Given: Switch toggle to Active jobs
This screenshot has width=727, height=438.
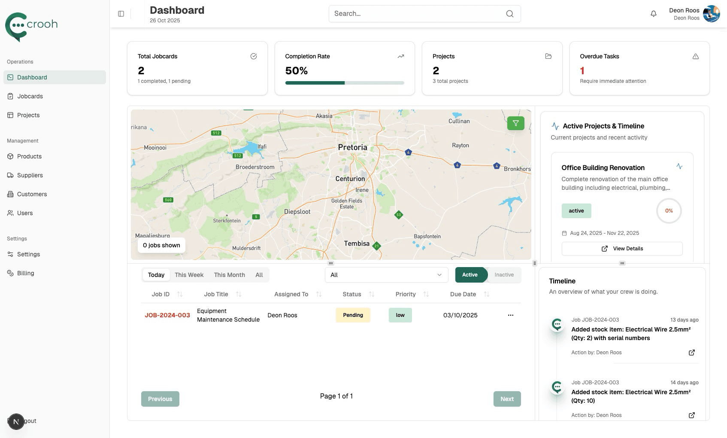Looking at the screenshot, I should pos(470,275).
